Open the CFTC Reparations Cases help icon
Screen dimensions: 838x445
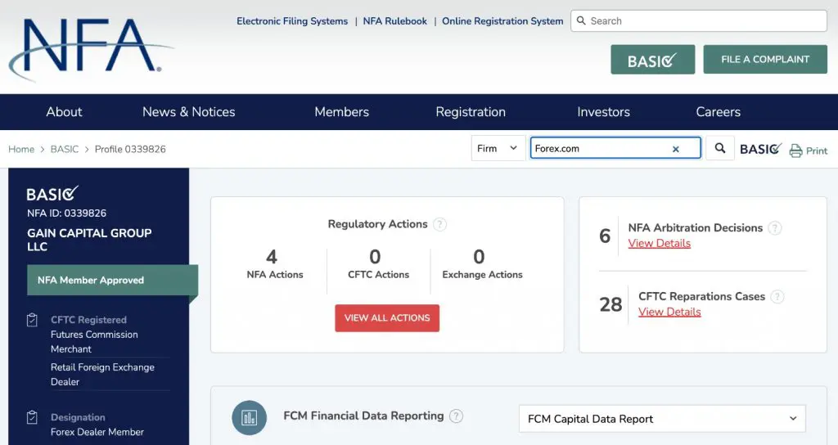[x=777, y=296]
